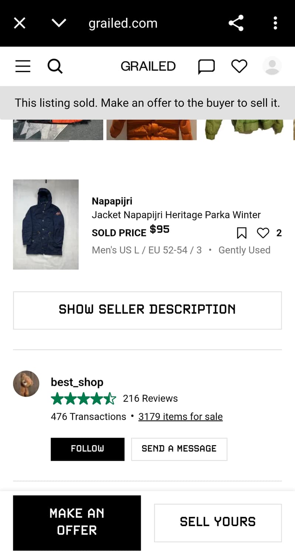Tap the share icon in the browser bar
This screenshot has height=555, width=295.
click(x=236, y=23)
